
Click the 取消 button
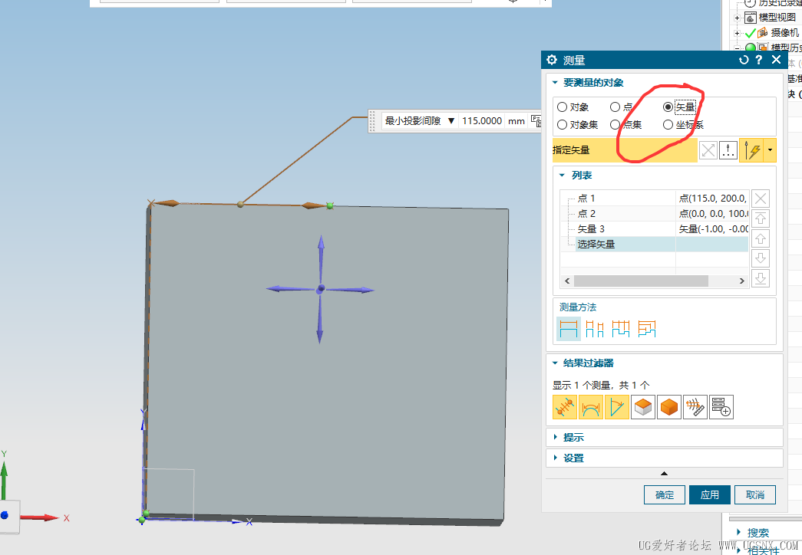tap(755, 494)
